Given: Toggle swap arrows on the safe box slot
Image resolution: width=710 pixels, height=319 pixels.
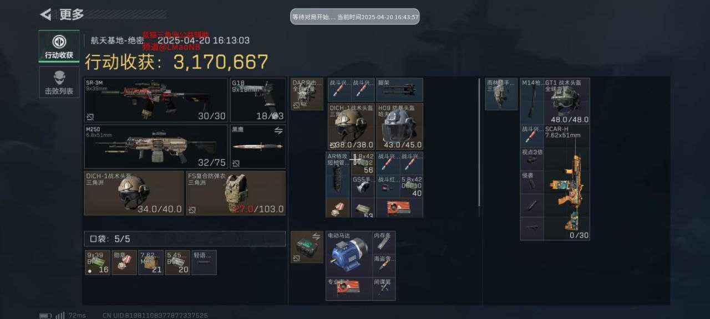Looking at the screenshot, I should coord(317,236).
